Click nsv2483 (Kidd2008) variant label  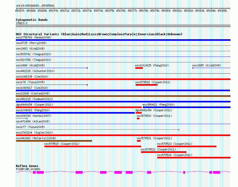(30, 49)
